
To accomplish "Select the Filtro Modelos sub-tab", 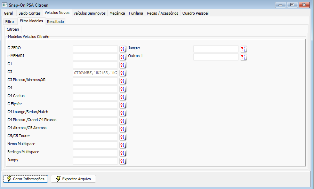I will click(x=31, y=21).
